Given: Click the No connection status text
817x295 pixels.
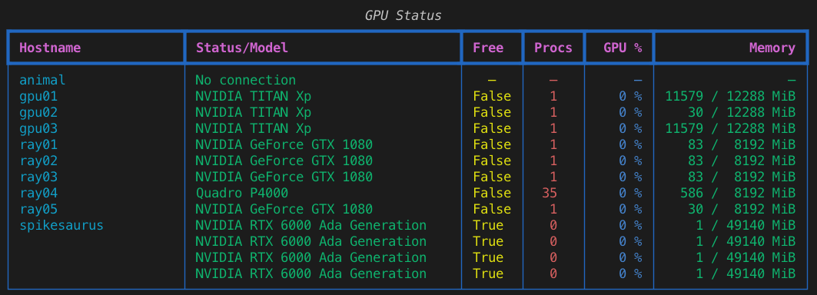Looking at the screenshot, I should coord(245,80).
